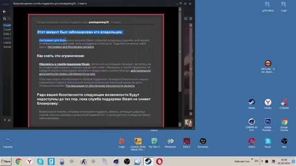296x166 pixels.
Task: Click the Steam library search magnifier icon
Action: [x=5, y=18]
